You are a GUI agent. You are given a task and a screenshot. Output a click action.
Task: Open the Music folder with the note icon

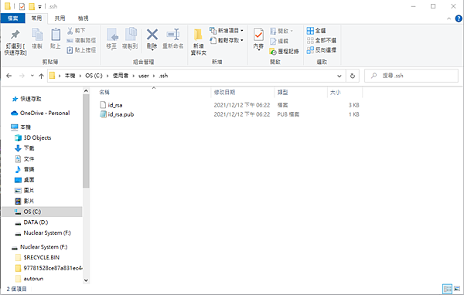(x=29, y=169)
